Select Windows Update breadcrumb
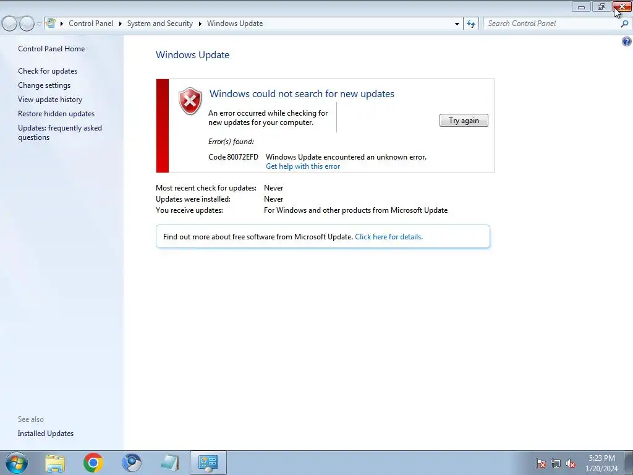Viewport: 633px width, 475px height. click(x=235, y=24)
